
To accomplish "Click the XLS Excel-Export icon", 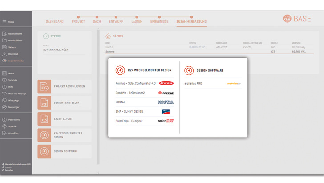I will pos(45,119).
